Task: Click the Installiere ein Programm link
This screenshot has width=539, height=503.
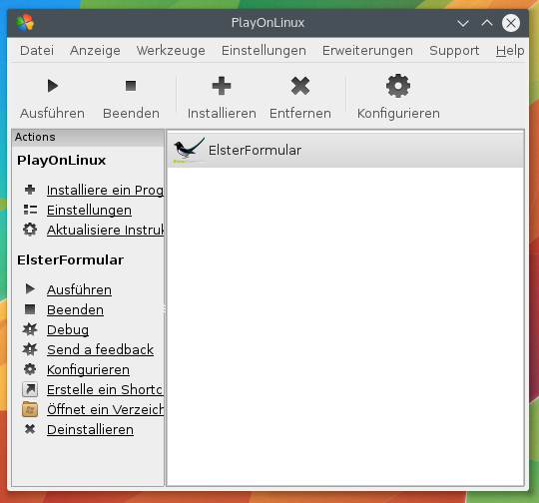Action: click(105, 191)
